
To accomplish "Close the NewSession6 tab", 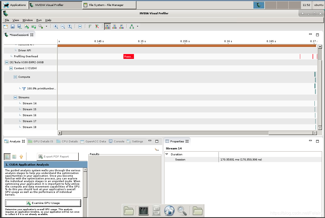I will [32, 35].
